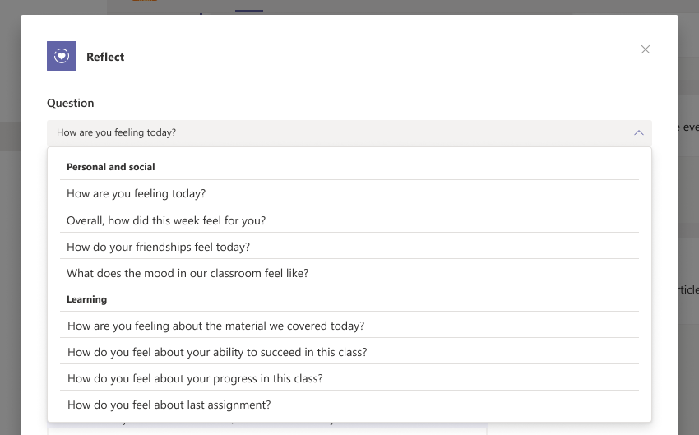Click the "Reflect" dialog title text
This screenshot has width=699, height=435.
[105, 57]
